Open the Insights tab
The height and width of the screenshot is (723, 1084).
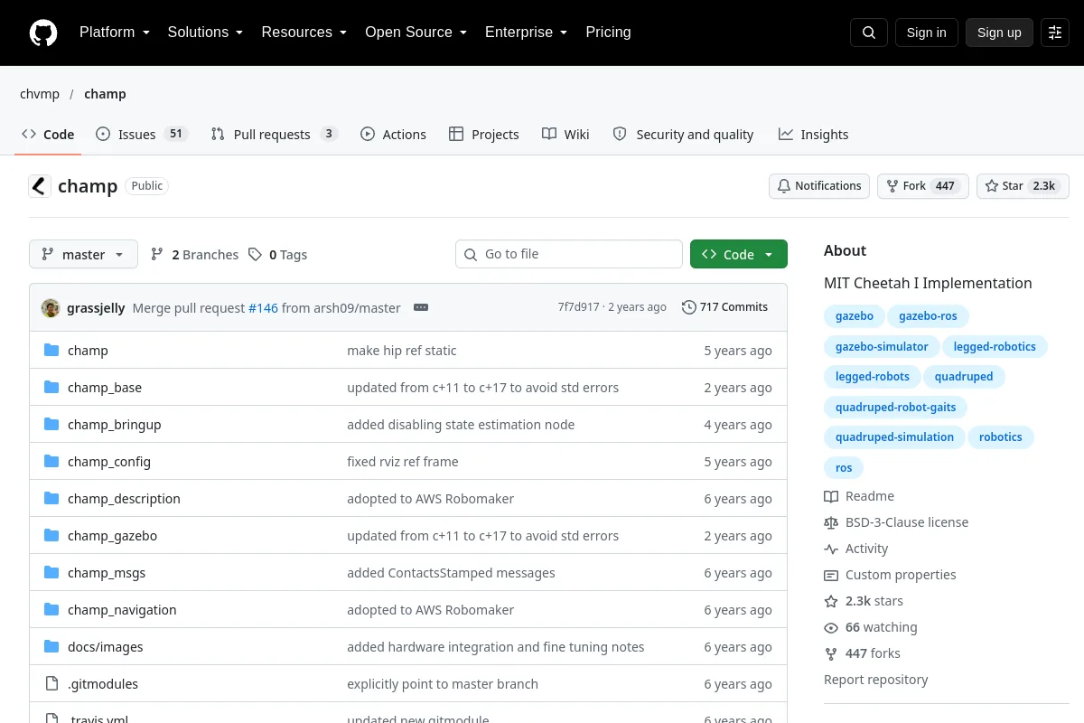813,135
